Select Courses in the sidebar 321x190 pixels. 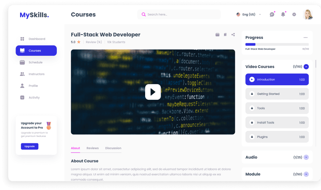tap(36, 50)
